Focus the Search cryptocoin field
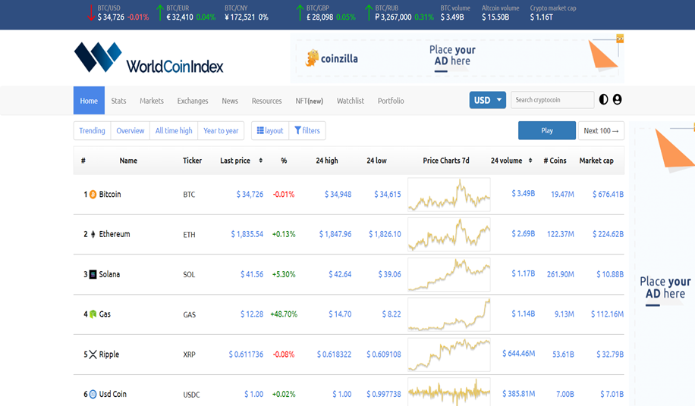 (552, 100)
